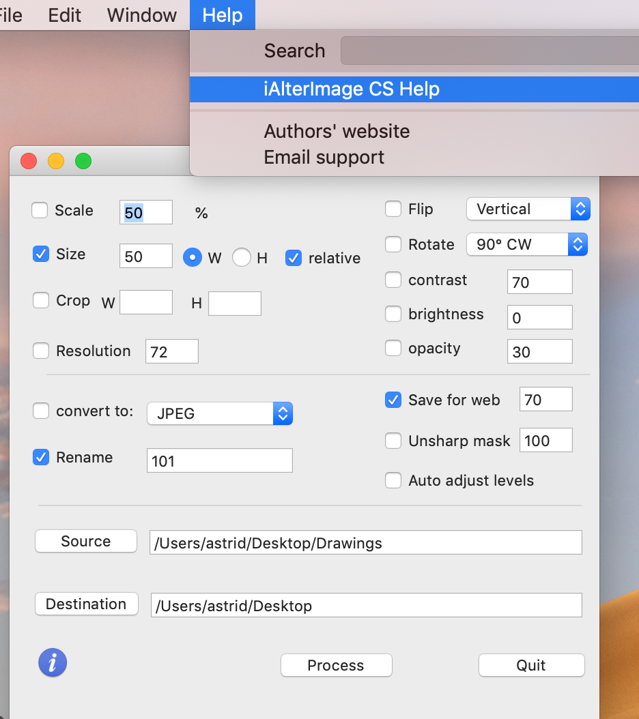Enable the Scale checkbox
Screen dimensions: 639x719
(40, 211)
